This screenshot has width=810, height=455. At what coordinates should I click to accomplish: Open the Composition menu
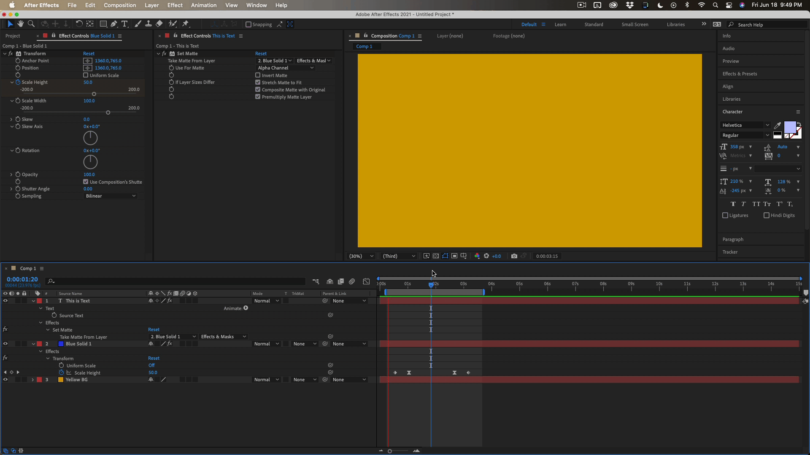coord(120,5)
